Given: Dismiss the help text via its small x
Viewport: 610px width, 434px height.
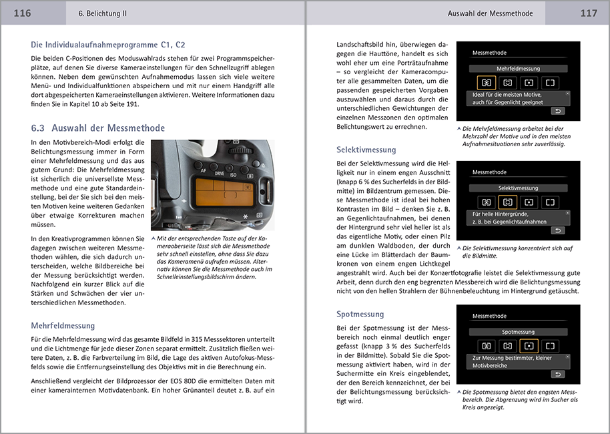Looking at the screenshot, I should (567, 93).
